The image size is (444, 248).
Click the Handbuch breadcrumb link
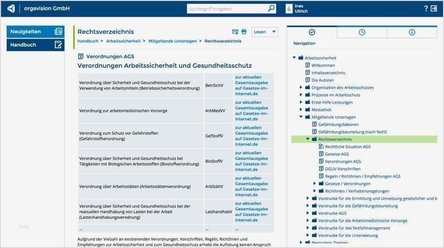tap(88, 41)
